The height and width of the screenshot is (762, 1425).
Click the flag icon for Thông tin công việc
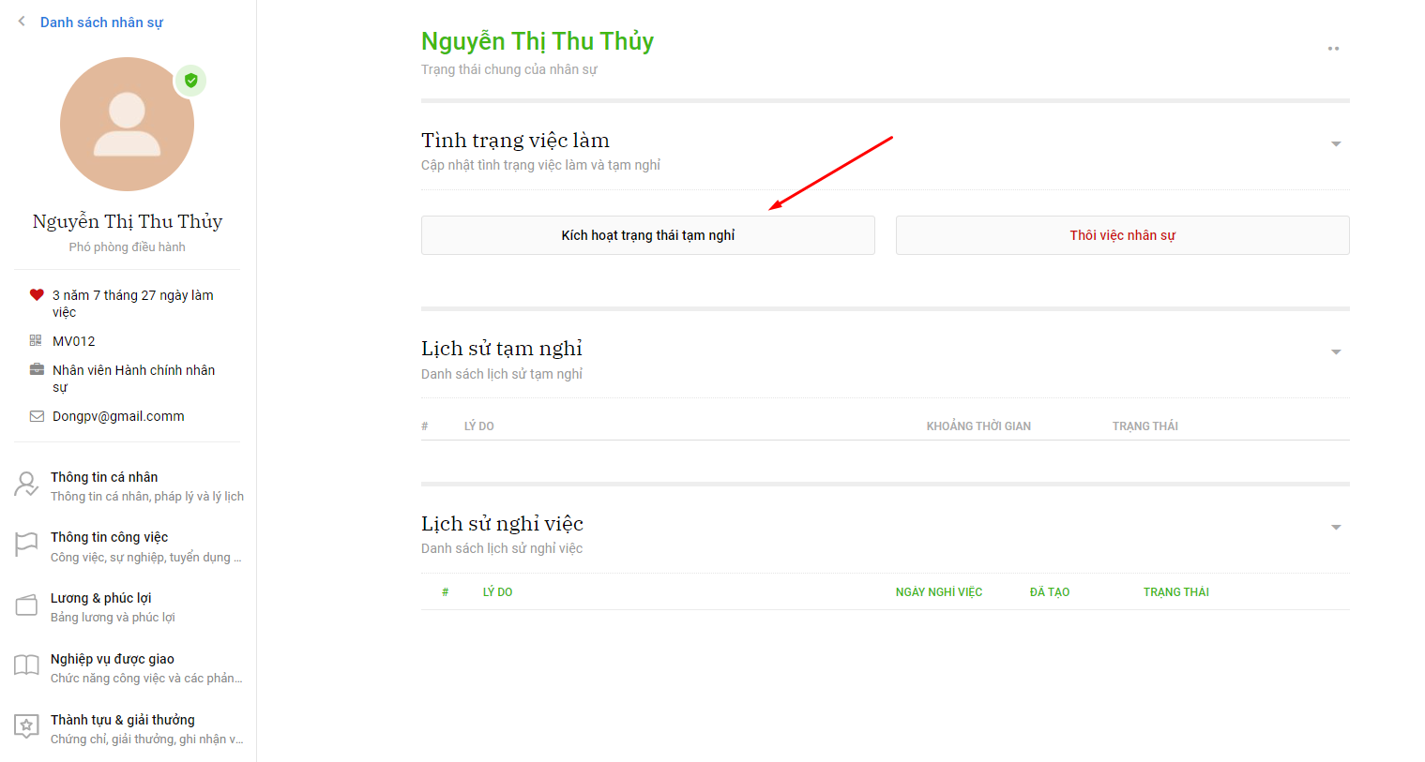pyautogui.click(x=26, y=545)
